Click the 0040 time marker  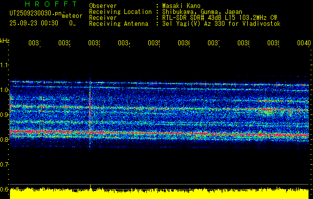(x=304, y=43)
